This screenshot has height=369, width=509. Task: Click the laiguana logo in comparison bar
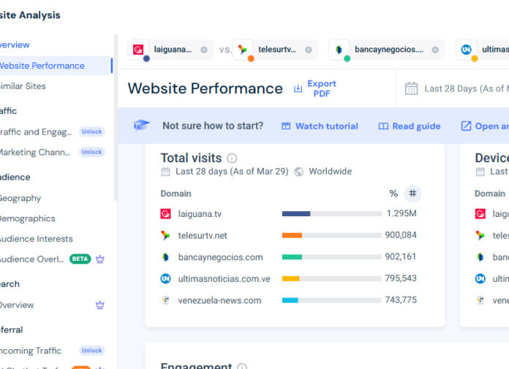[138, 50]
